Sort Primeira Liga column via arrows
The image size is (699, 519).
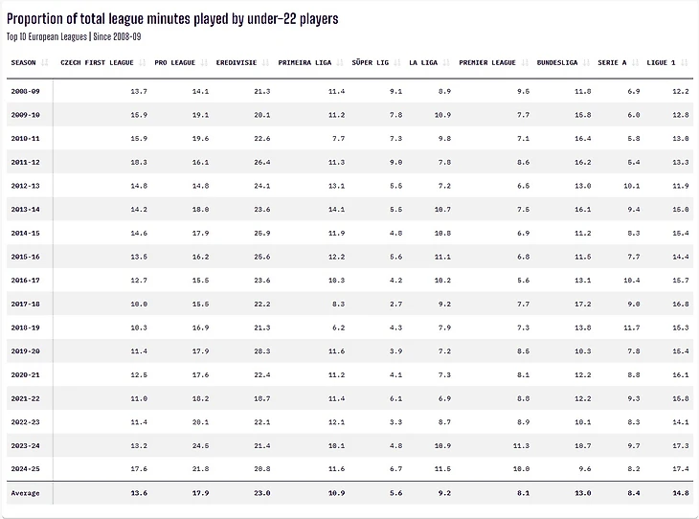point(340,63)
